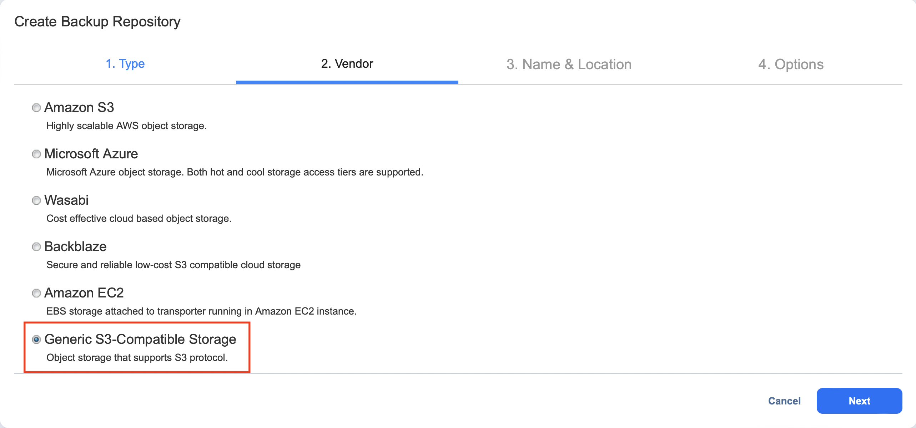This screenshot has height=428, width=916.
Task: Cancel the backup repository creation
Action: [784, 401]
